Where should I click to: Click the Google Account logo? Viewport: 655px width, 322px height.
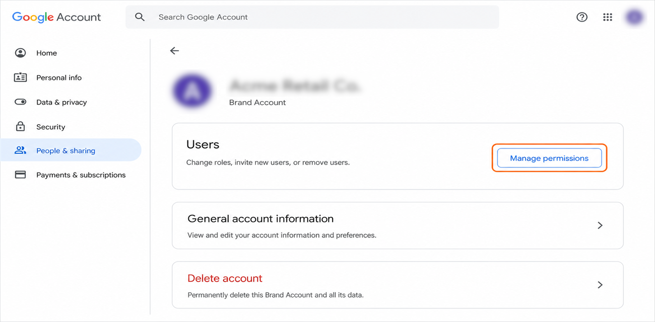[x=56, y=17]
